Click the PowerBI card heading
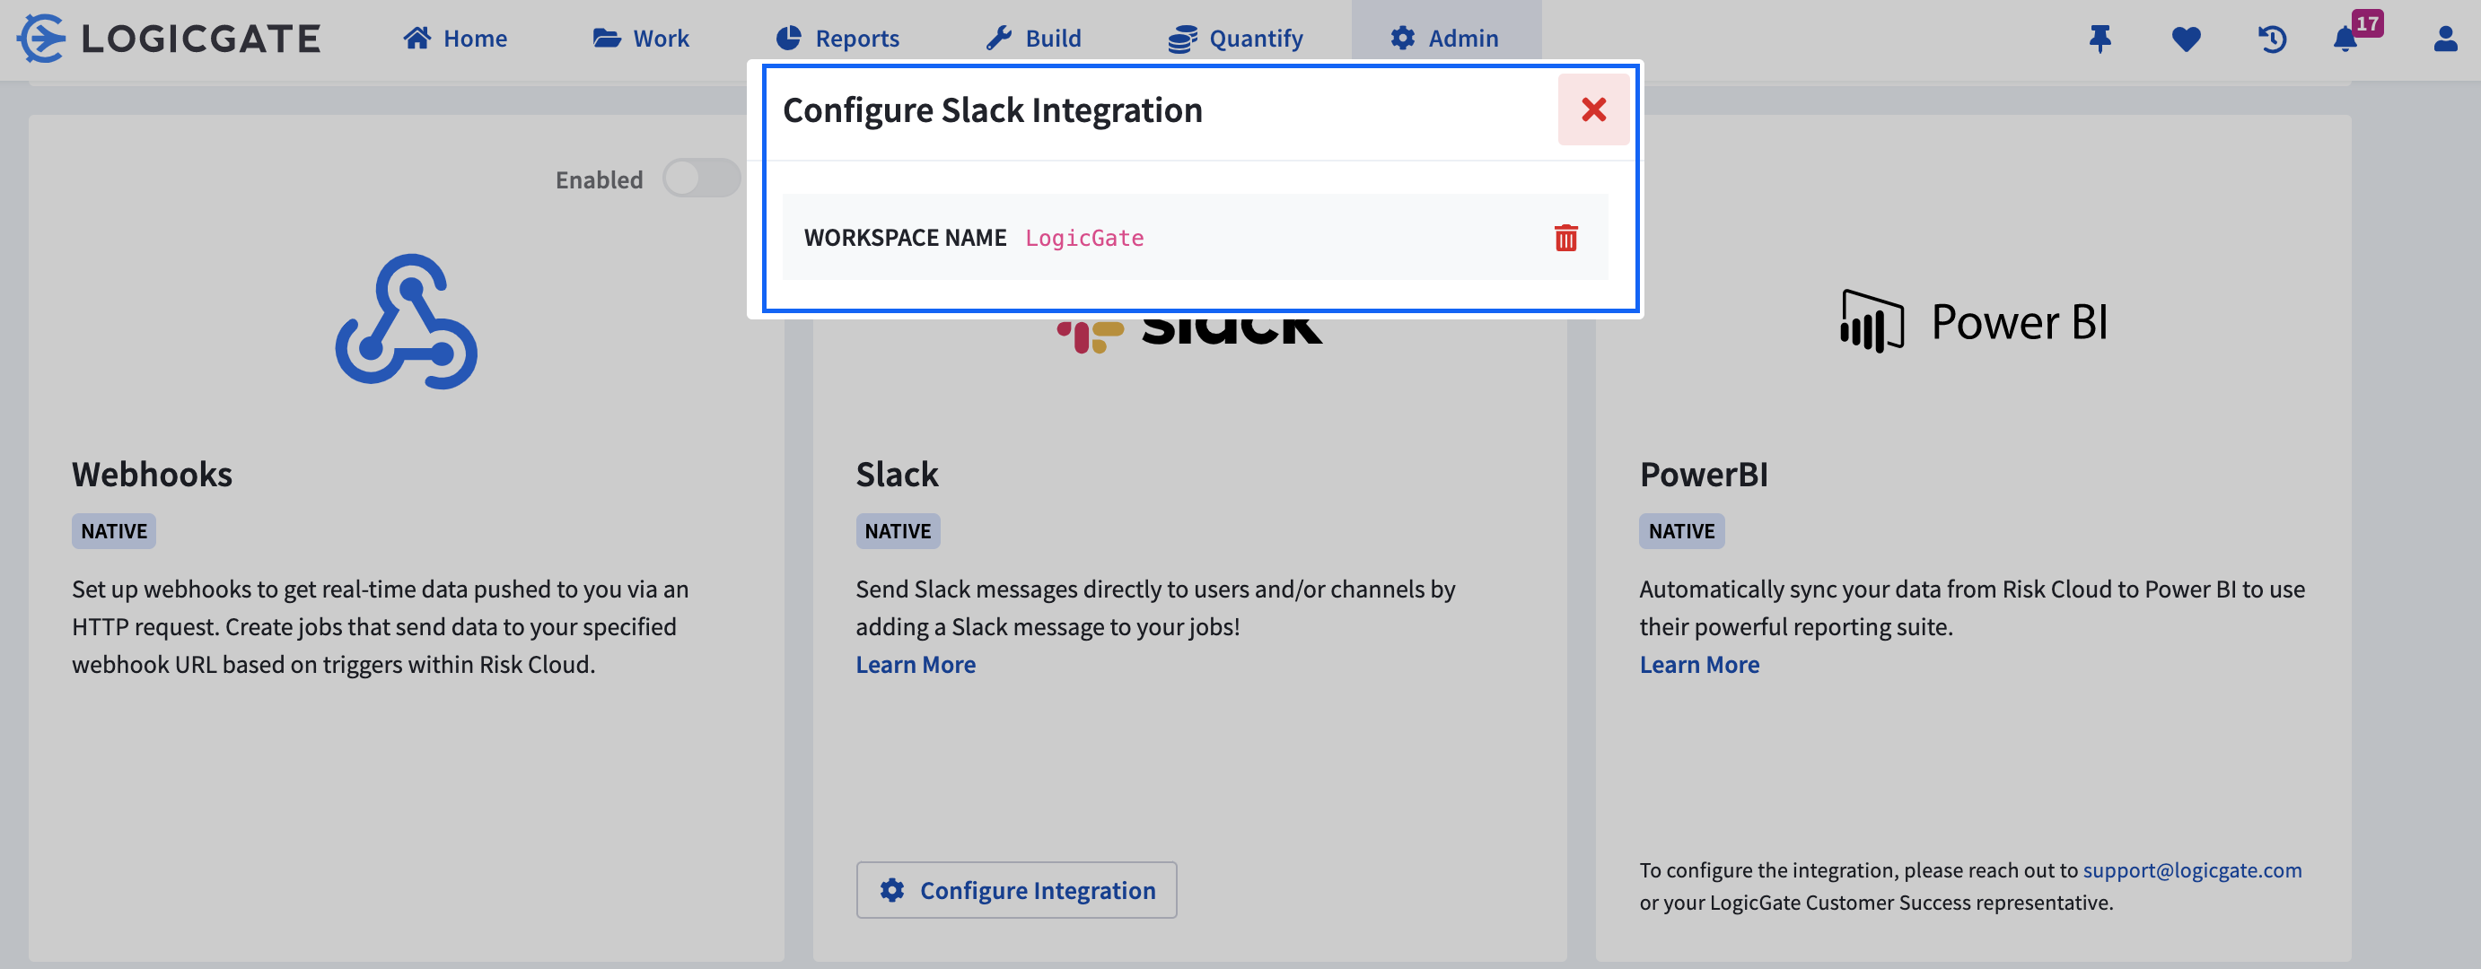 click(1703, 475)
